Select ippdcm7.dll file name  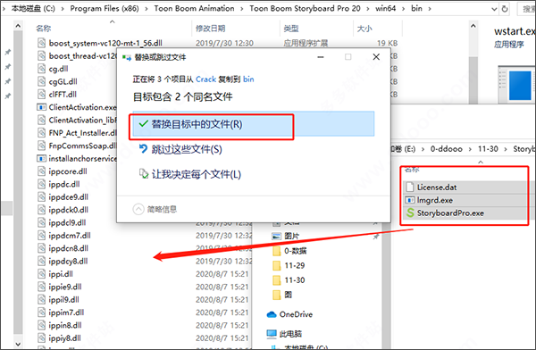(70, 236)
